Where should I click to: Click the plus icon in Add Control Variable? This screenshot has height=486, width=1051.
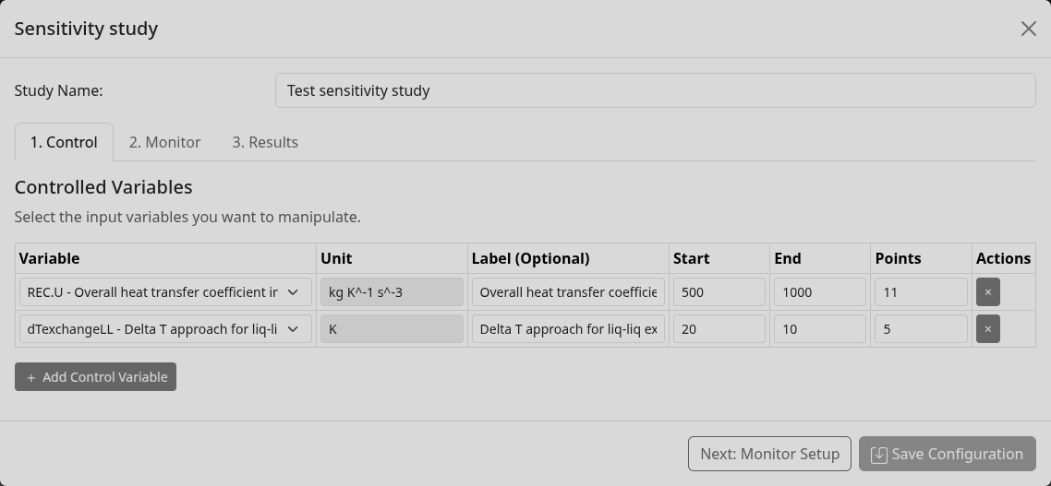pos(31,377)
